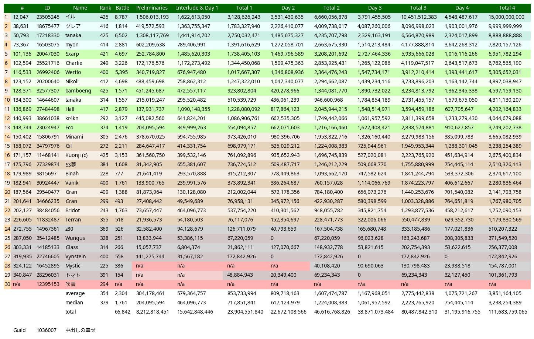The height and width of the screenshot is (339, 534).
Task: Select the name cell Hall
Action: click(x=70, y=109)
